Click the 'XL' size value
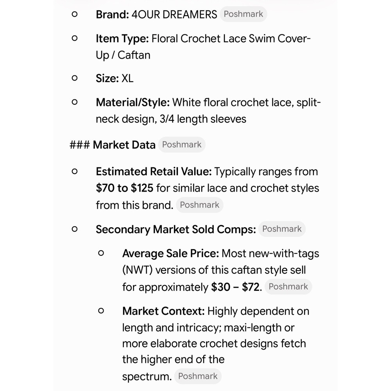 [x=127, y=78]
